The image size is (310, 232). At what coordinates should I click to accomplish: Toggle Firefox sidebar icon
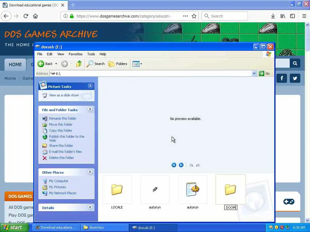point(292,16)
